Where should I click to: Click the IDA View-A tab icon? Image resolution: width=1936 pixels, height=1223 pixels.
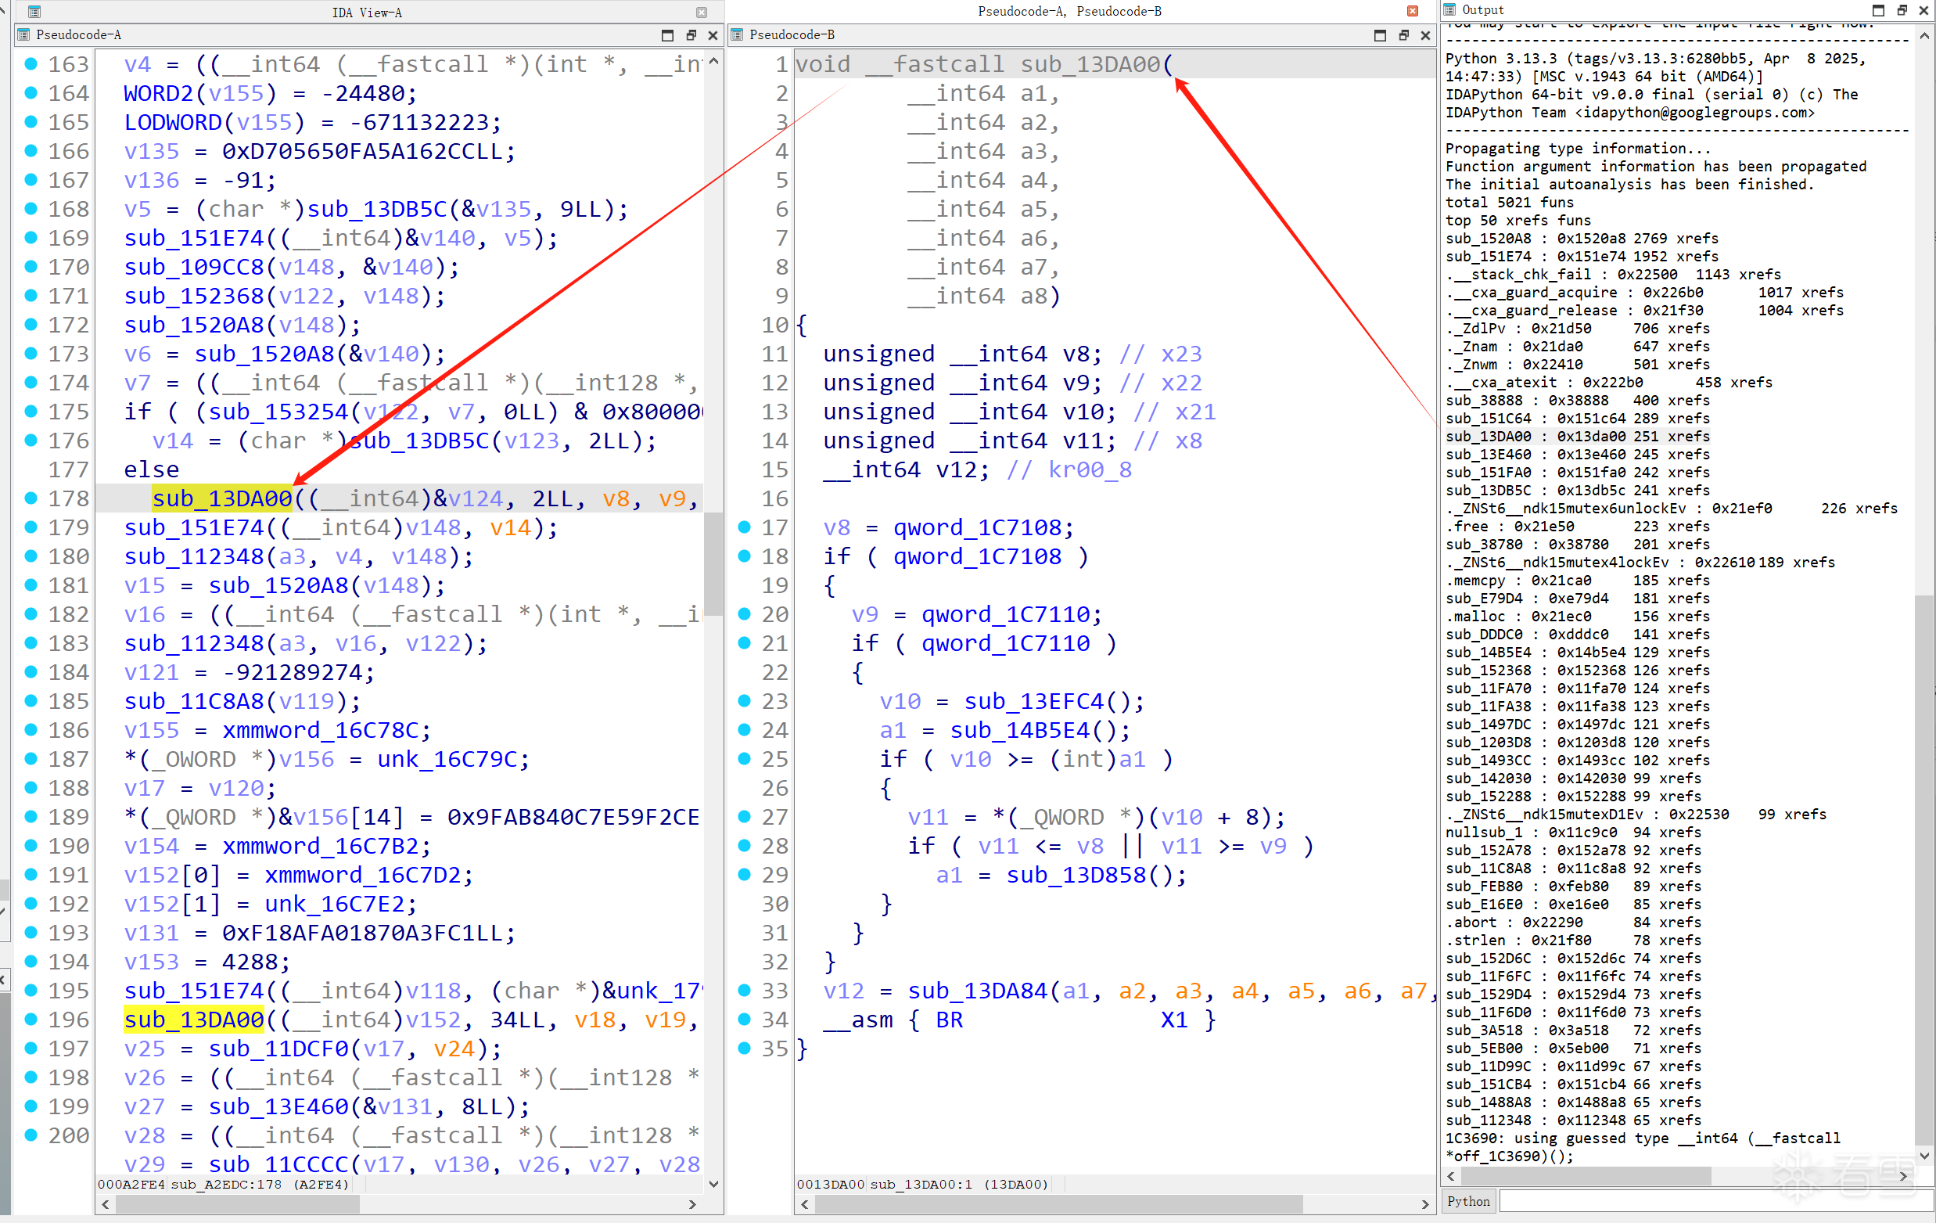click(x=34, y=12)
